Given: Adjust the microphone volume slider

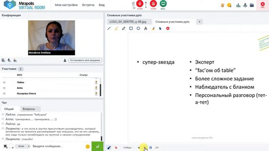Looking at the screenshot, I should [146, 5].
